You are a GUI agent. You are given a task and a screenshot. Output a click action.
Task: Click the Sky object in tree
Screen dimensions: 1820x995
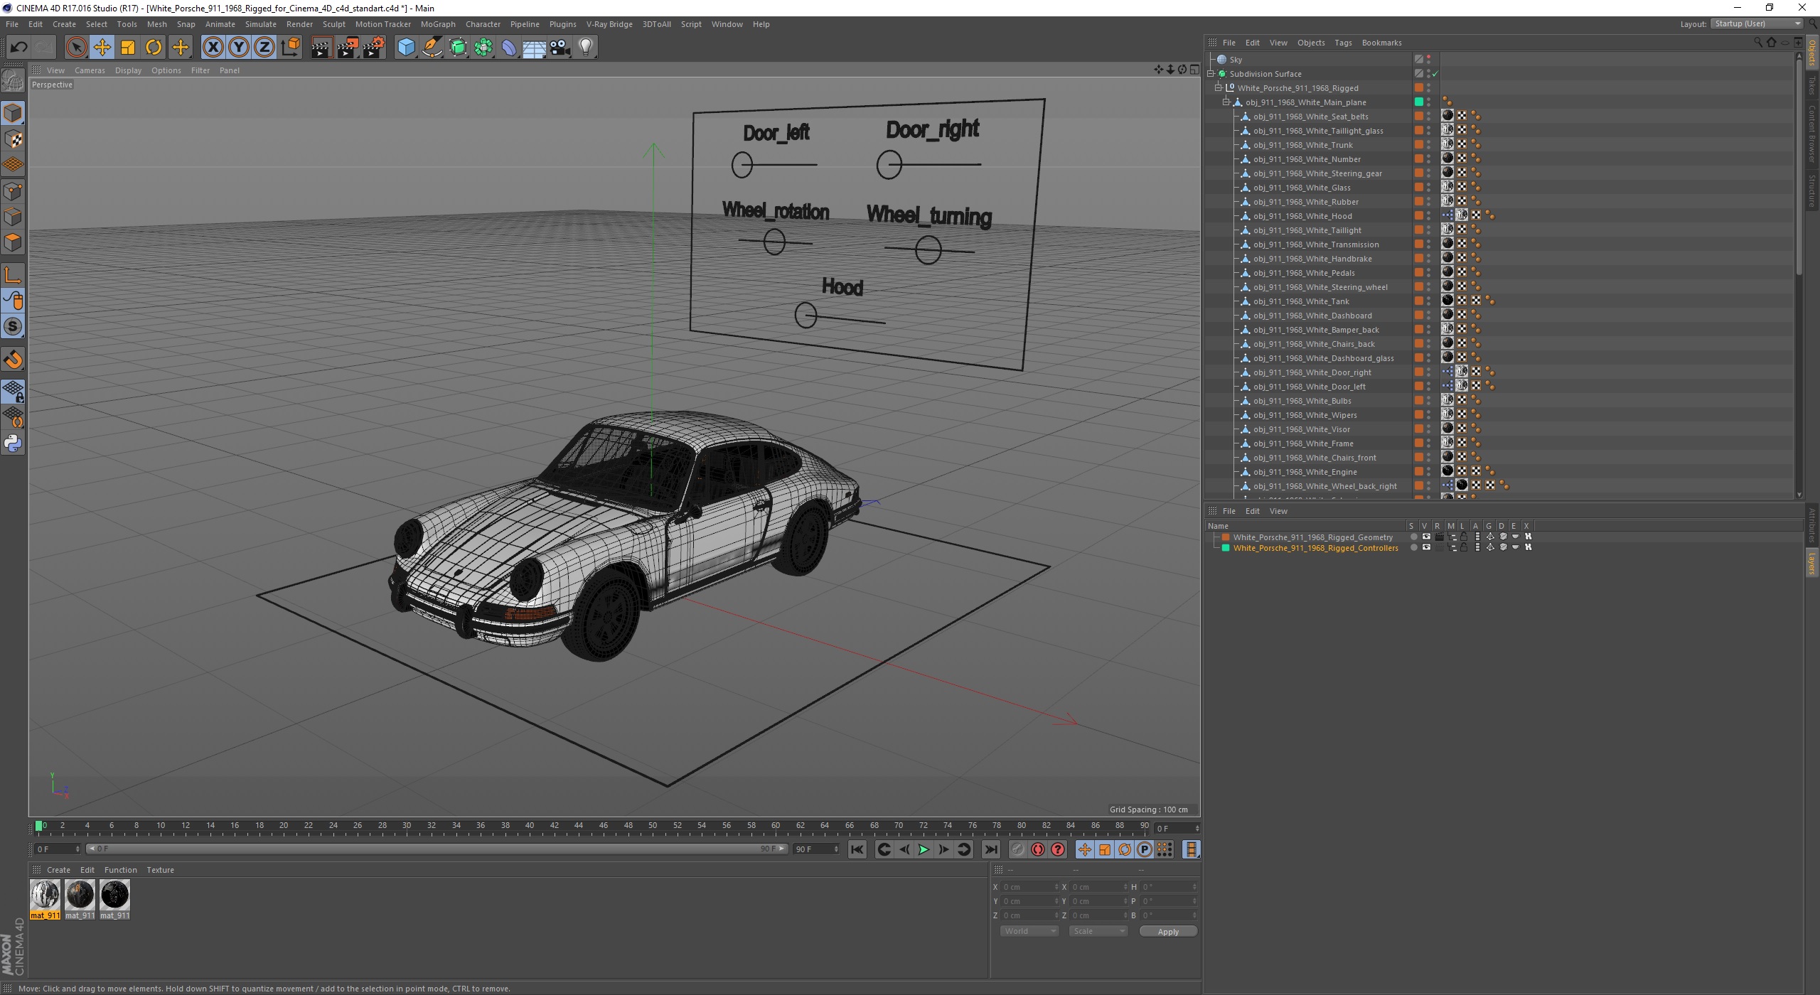tap(1236, 60)
